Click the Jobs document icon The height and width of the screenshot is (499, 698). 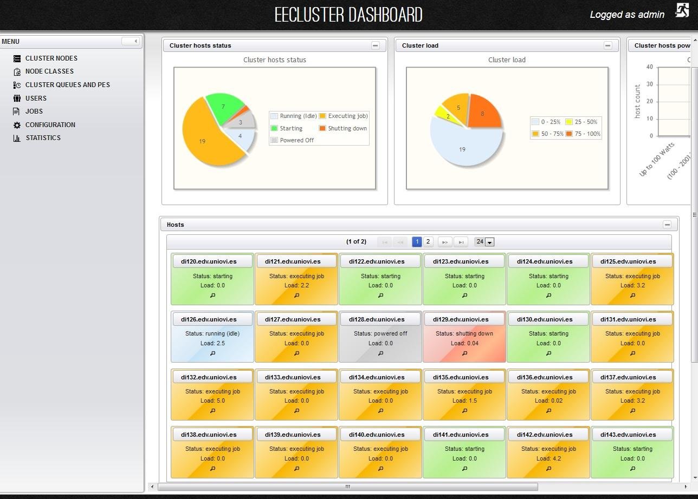click(17, 111)
